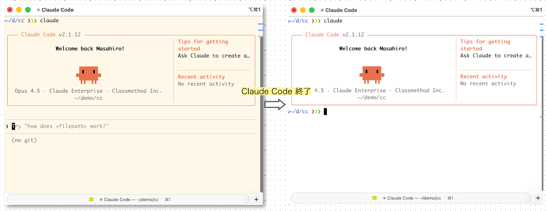Click the shell cursor in right terminal

pos(325,111)
